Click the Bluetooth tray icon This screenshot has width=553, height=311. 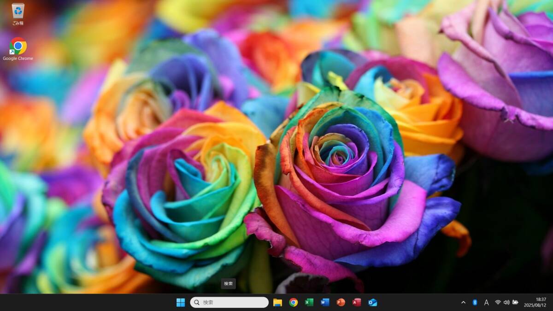pyautogui.click(x=475, y=302)
